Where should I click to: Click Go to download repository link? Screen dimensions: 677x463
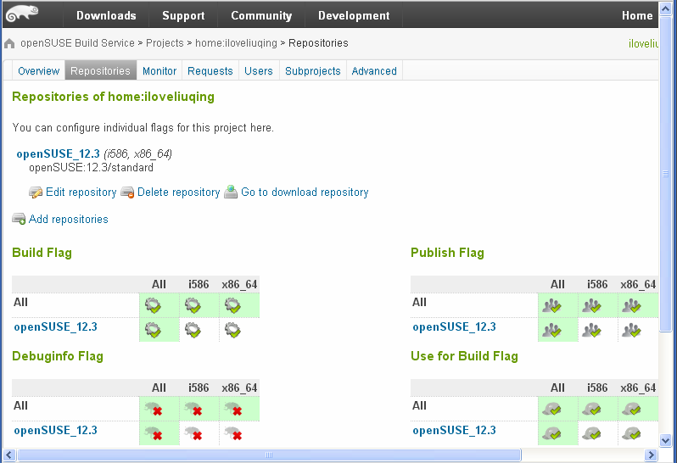pyautogui.click(x=305, y=192)
